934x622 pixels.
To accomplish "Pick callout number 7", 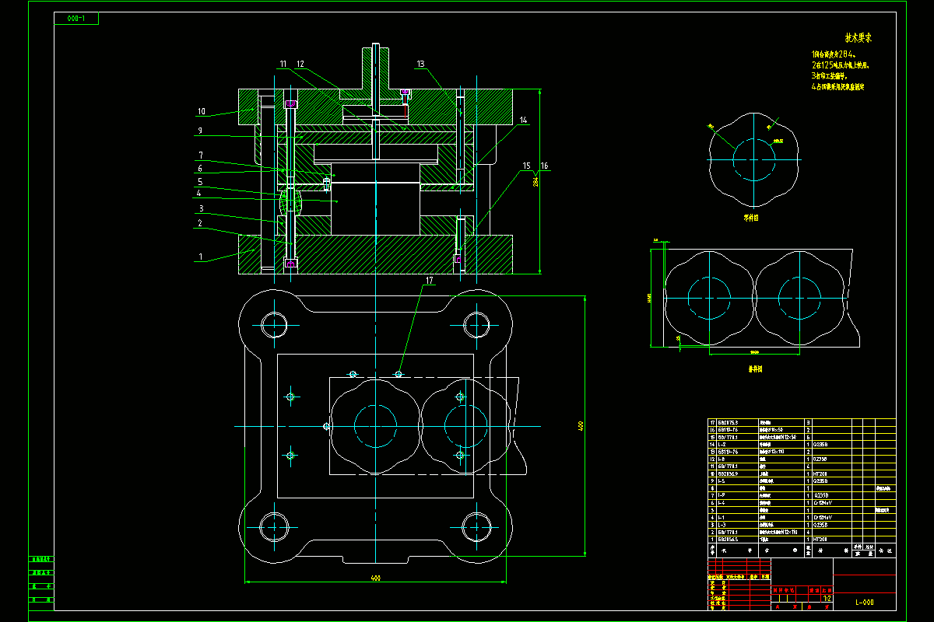I will point(200,155).
